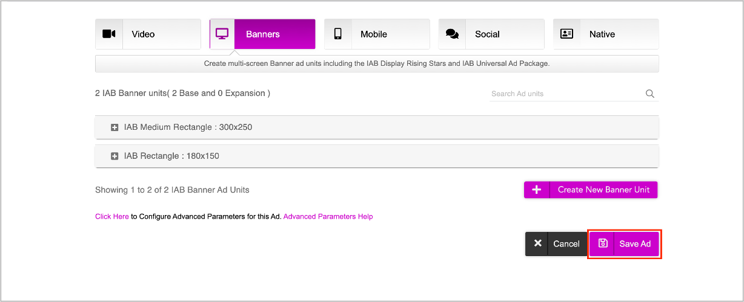This screenshot has height=302, width=744.
Task: Click the Create New Banner Unit text
Action: [x=603, y=190]
